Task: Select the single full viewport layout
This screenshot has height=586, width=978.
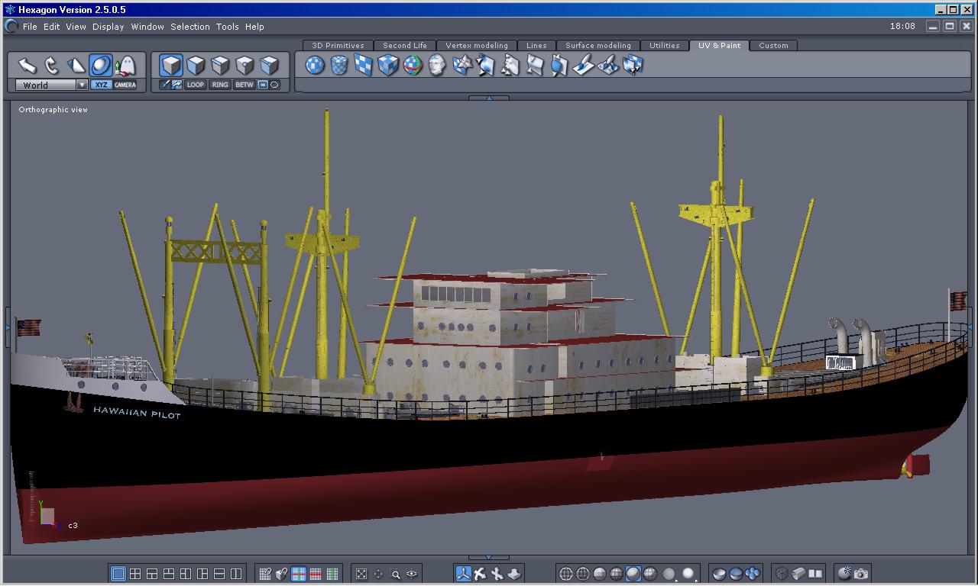Action: (118, 574)
